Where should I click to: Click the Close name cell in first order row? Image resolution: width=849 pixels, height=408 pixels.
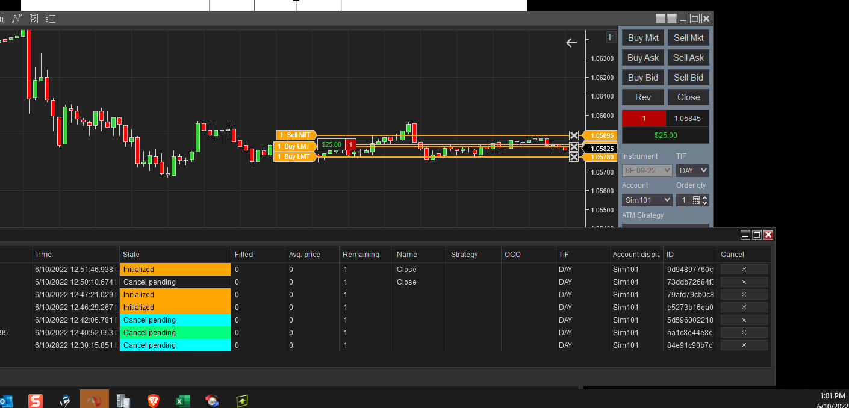click(420, 270)
